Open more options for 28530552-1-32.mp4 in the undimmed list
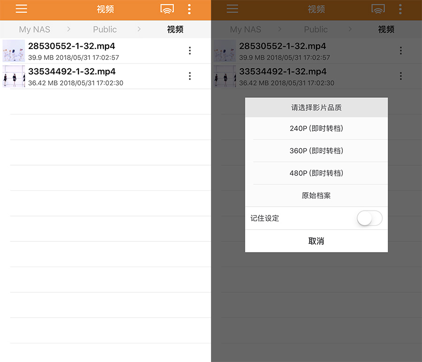 189,51
